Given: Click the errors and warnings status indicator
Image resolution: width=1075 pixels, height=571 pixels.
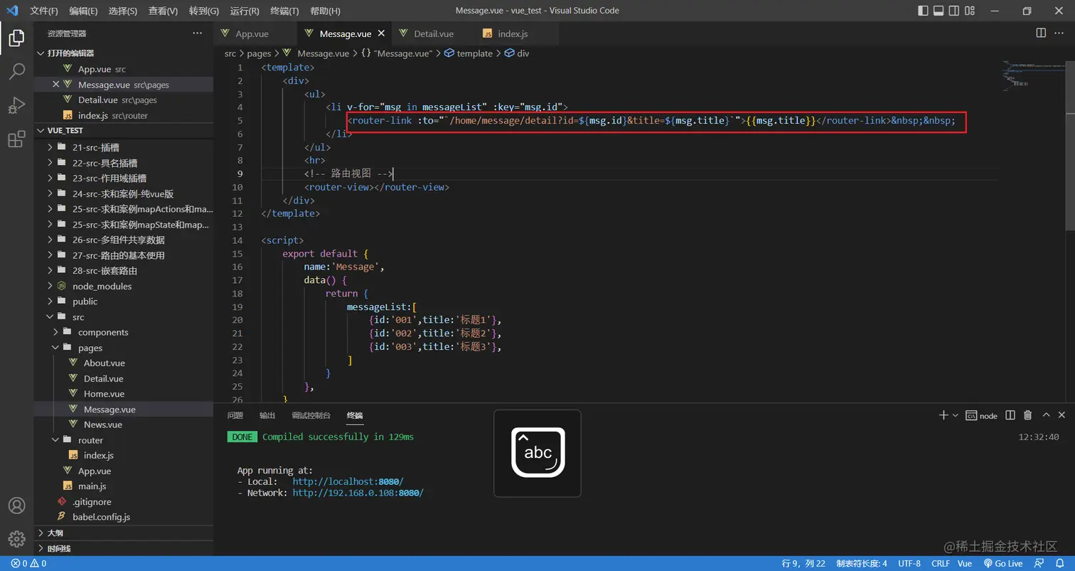Looking at the screenshot, I should tap(28, 564).
